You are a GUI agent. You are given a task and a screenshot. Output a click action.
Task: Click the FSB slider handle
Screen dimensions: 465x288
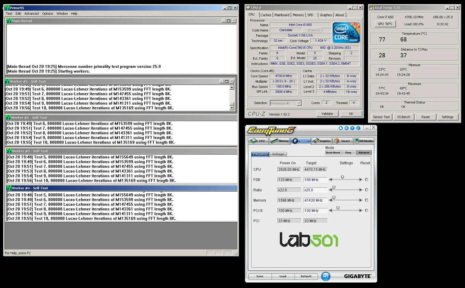tap(342, 177)
